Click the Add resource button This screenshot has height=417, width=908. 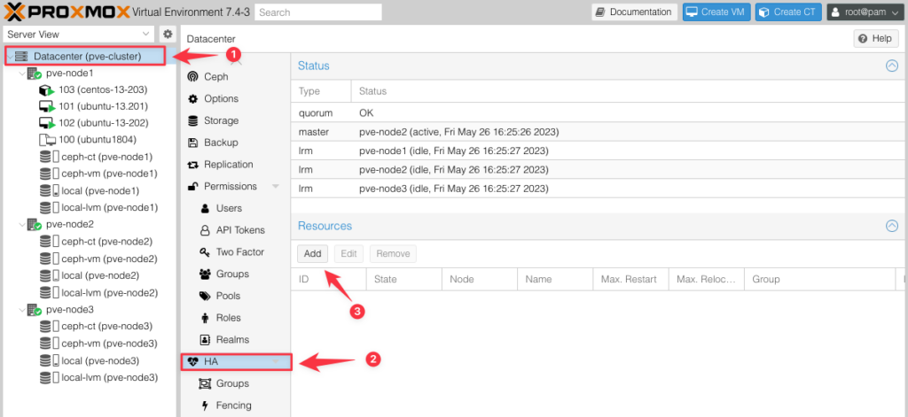pyautogui.click(x=313, y=253)
